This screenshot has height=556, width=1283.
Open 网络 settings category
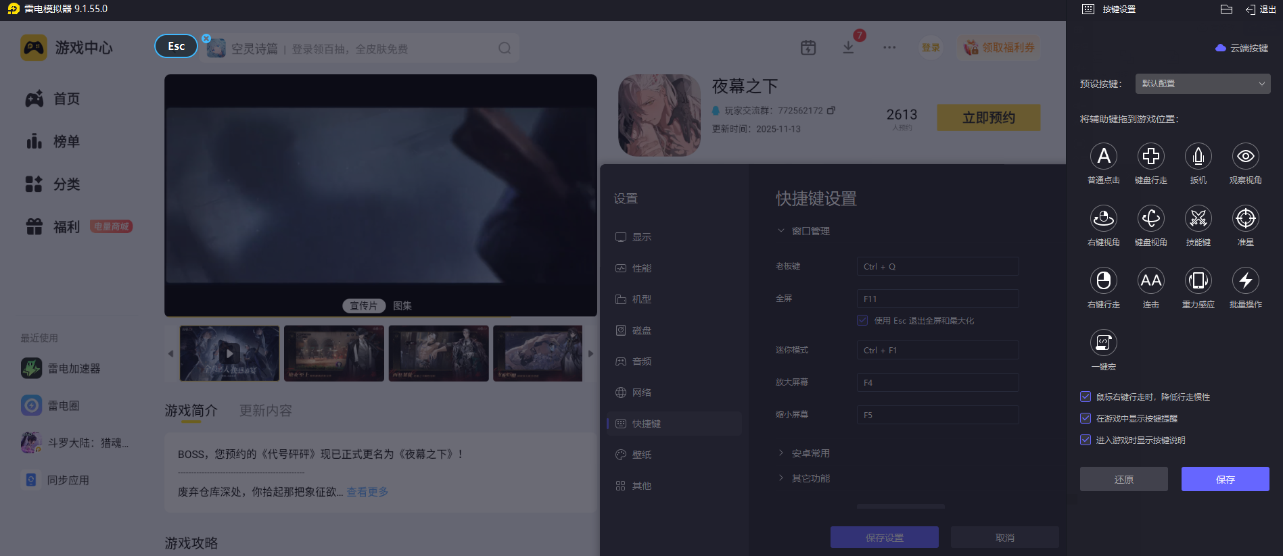[x=634, y=393]
